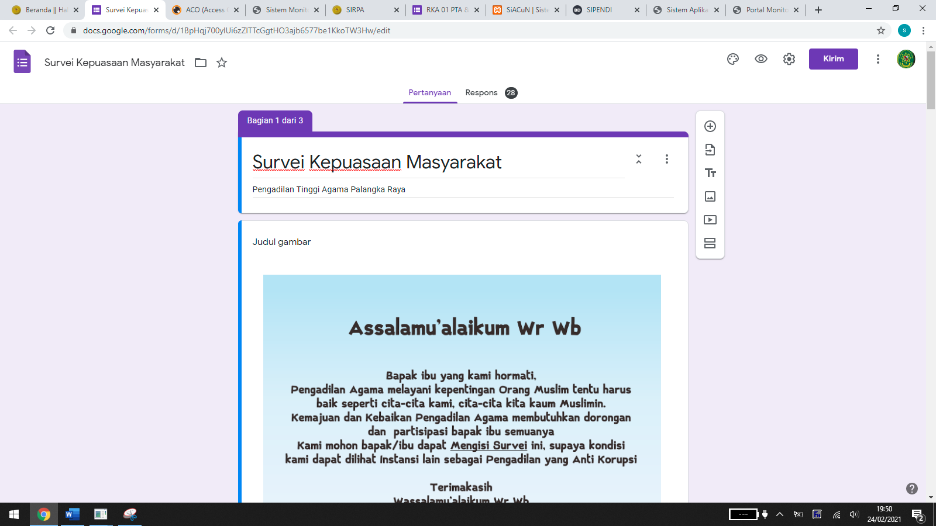Viewport: 936px width, 526px height.
Task: Open form settings gear
Action: [789, 59]
